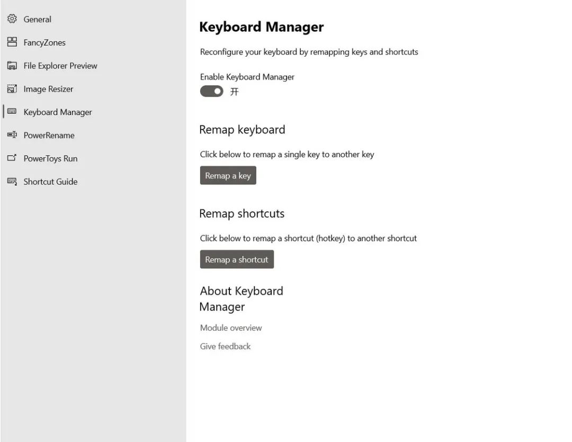572x442 pixels.
Task: Switch to the FancyZones page
Action: tap(44, 43)
